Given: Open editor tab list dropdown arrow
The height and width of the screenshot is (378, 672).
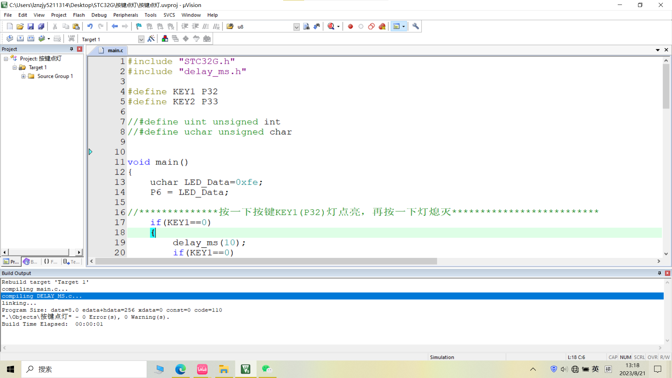Looking at the screenshot, I should pos(658,50).
